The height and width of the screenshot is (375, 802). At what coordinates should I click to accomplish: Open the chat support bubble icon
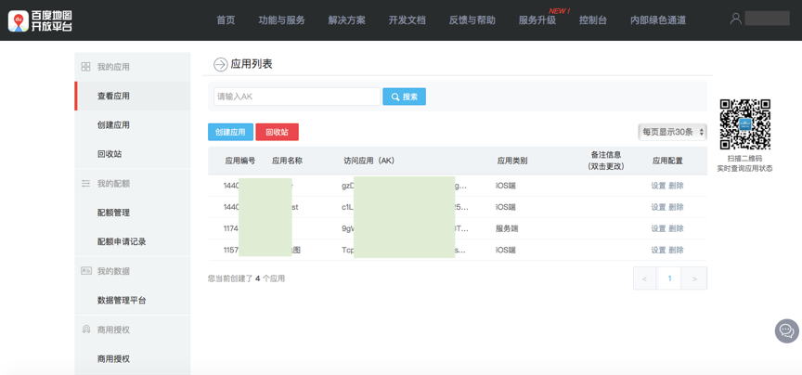(x=786, y=330)
